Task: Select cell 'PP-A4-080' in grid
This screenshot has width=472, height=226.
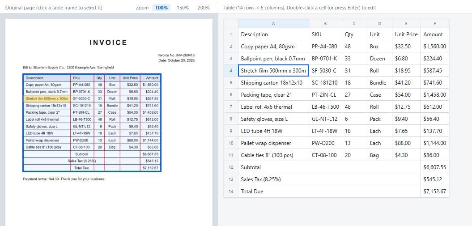Action: [325, 47]
